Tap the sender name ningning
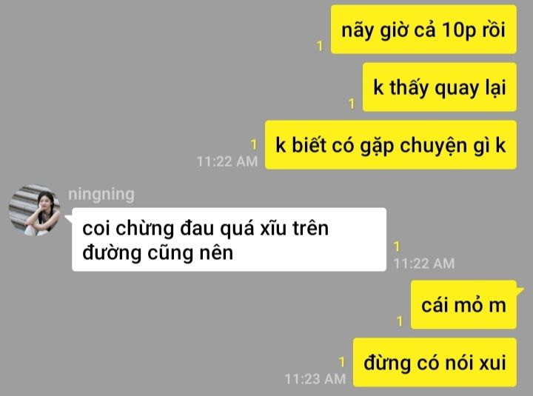 (101, 195)
